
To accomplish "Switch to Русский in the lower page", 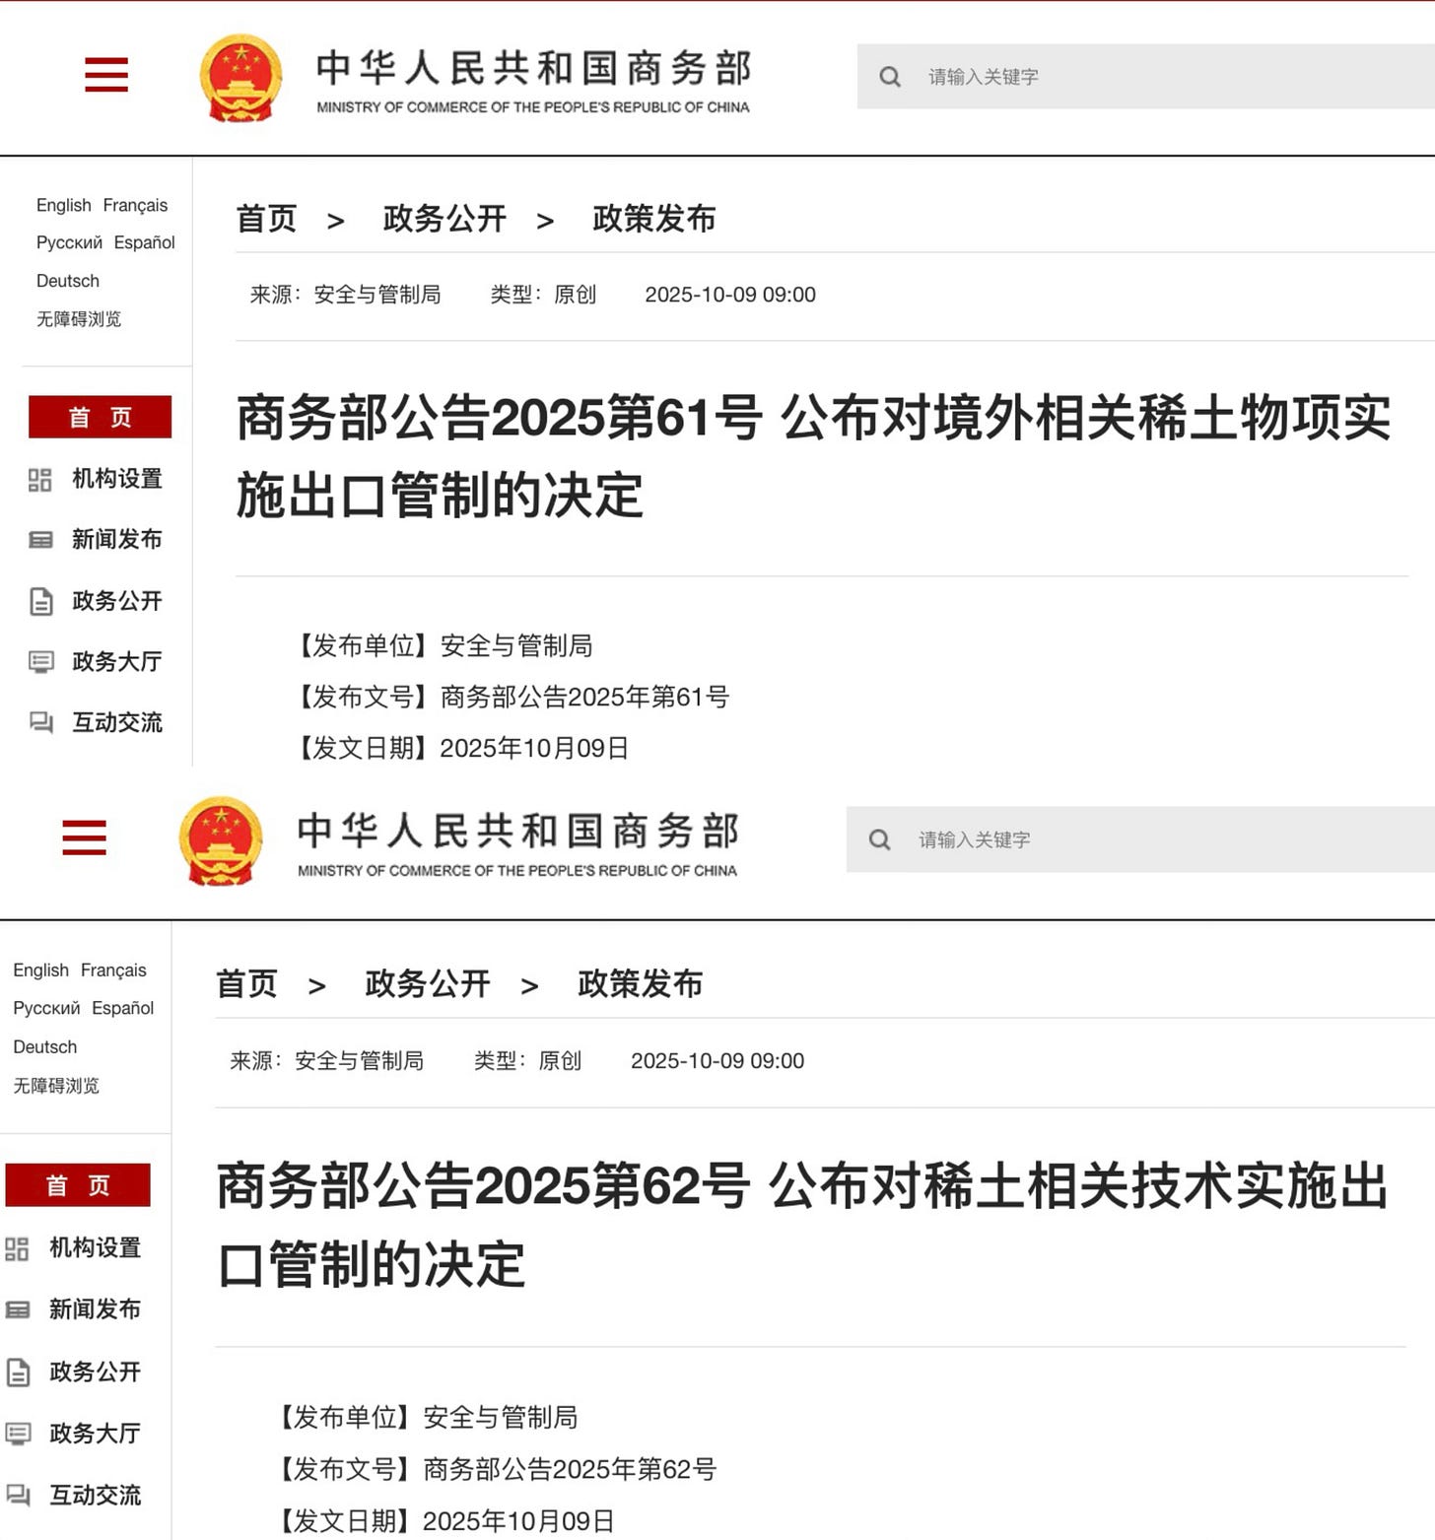I will (x=47, y=1008).
